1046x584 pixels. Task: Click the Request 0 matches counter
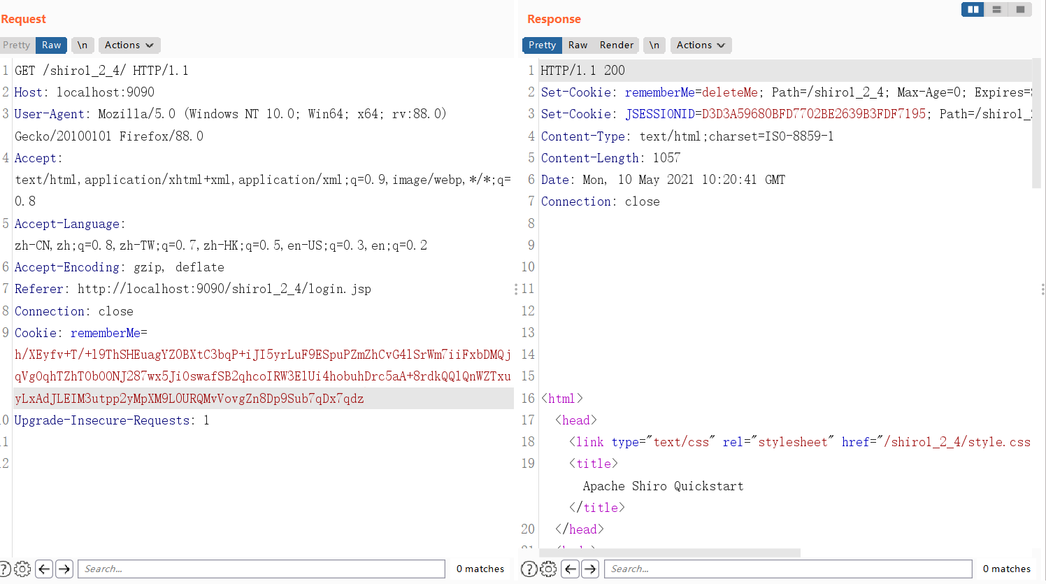pos(480,569)
